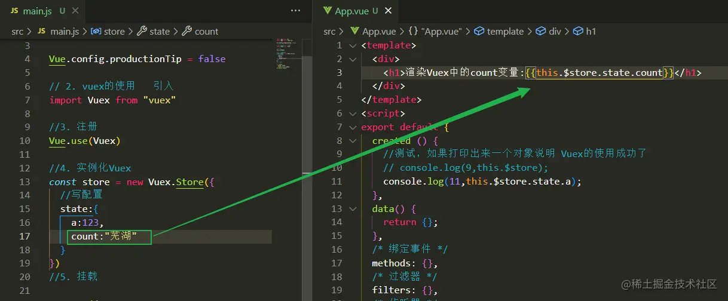Open the count breadcrumb dropdown
The width and height of the screenshot is (728, 301).
coord(206,31)
